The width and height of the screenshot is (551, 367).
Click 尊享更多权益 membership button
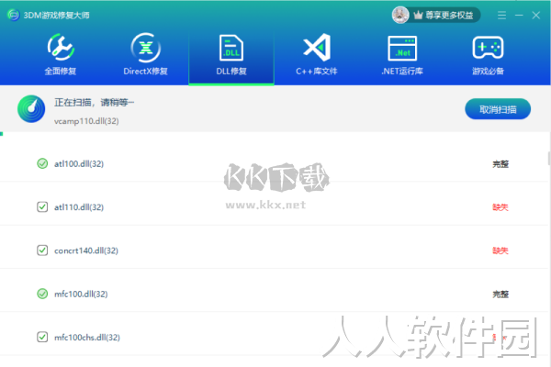(444, 15)
